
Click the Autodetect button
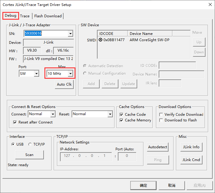(157, 147)
